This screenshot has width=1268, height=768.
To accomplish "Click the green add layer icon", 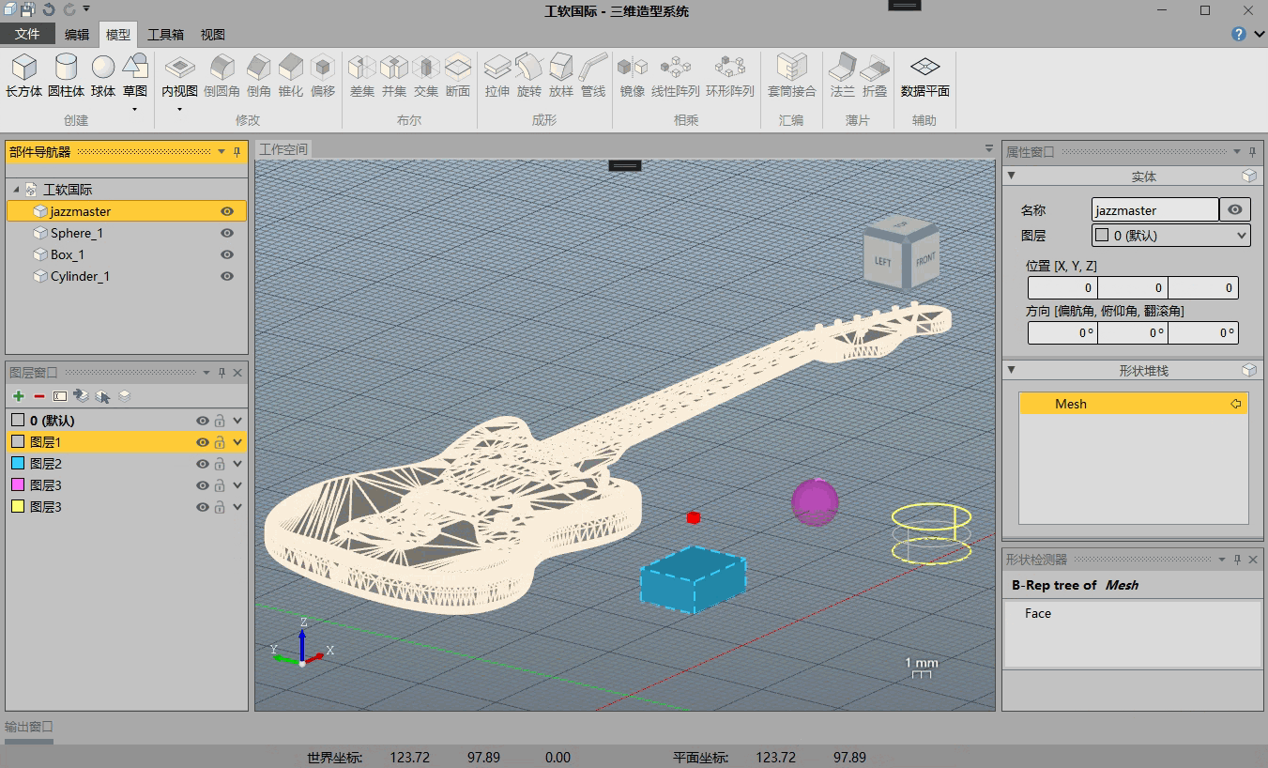I will coord(19,397).
